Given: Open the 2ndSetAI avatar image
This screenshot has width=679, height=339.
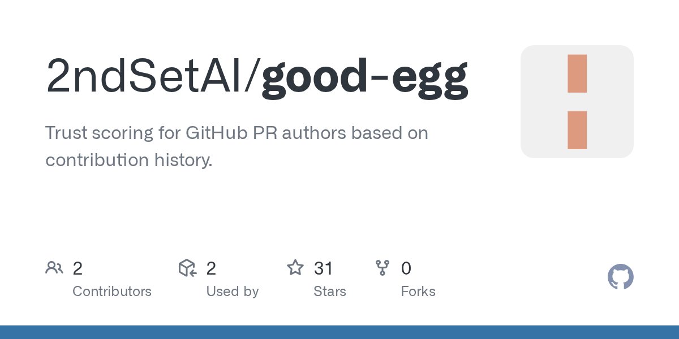Looking at the screenshot, I should click(577, 102).
